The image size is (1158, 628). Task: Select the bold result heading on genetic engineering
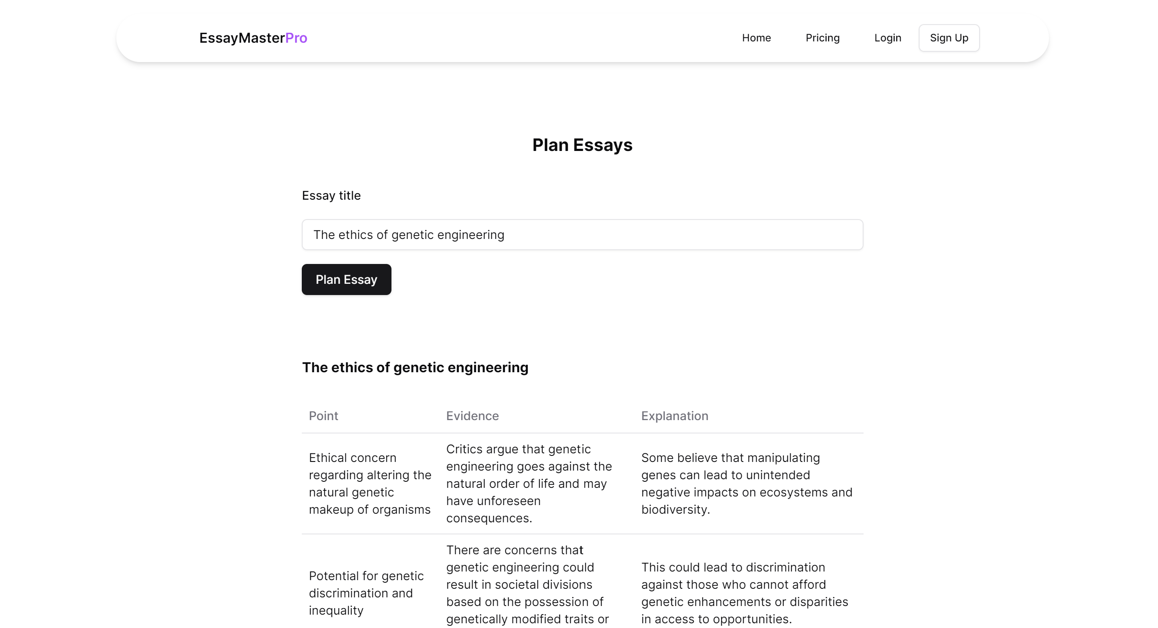pos(415,367)
